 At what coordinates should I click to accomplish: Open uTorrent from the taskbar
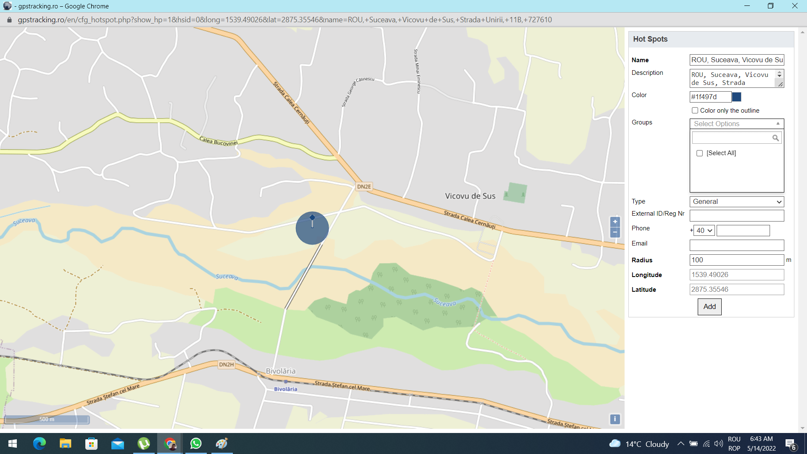[x=144, y=443]
